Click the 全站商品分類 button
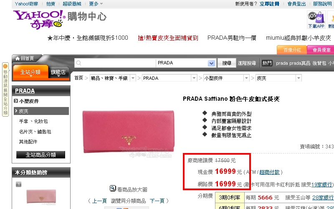 [x=40, y=155]
